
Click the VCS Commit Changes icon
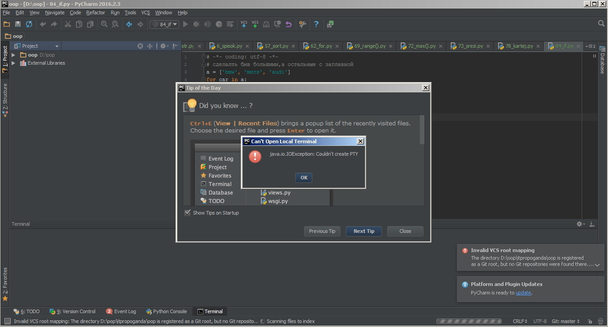coord(255,24)
